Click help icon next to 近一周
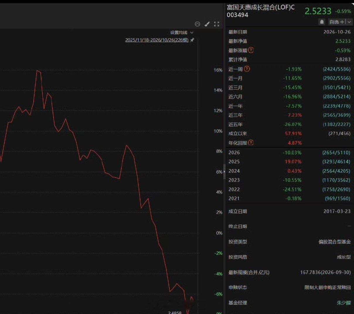 coord(247,69)
